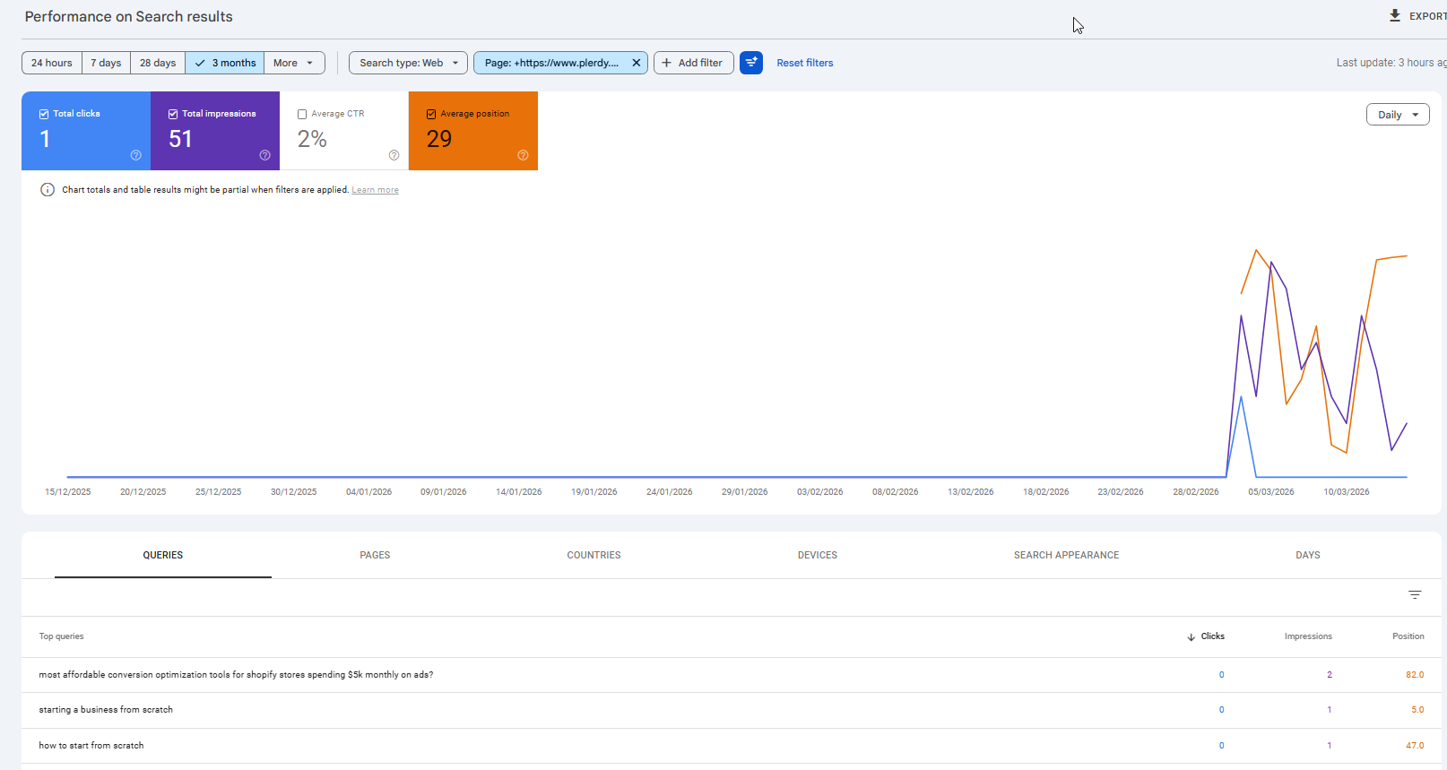The width and height of the screenshot is (1447, 770).
Task: Select the 7 days date range
Action: (106, 63)
